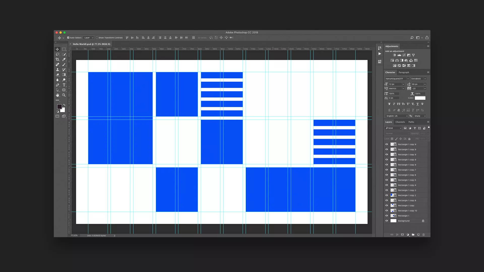Toggle Underline in Character panel
This screenshot has width=484, height=272.
[x=417, y=104]
